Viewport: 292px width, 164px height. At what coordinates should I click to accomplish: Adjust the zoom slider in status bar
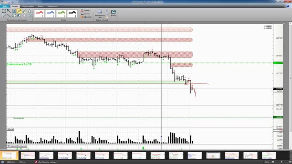[x=282, y=162]
